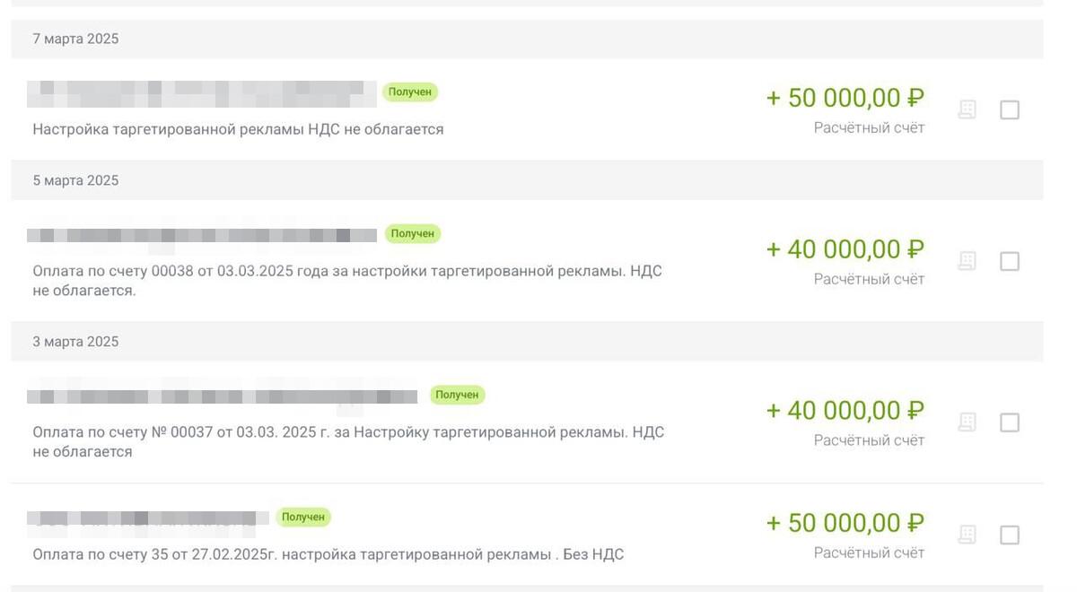Click the '5 марта 2025' date header

[75, 180]
